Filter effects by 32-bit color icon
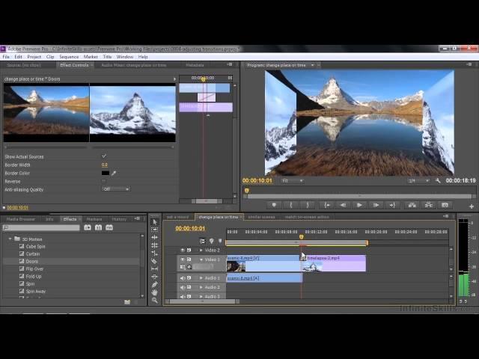 coord(98,227)
